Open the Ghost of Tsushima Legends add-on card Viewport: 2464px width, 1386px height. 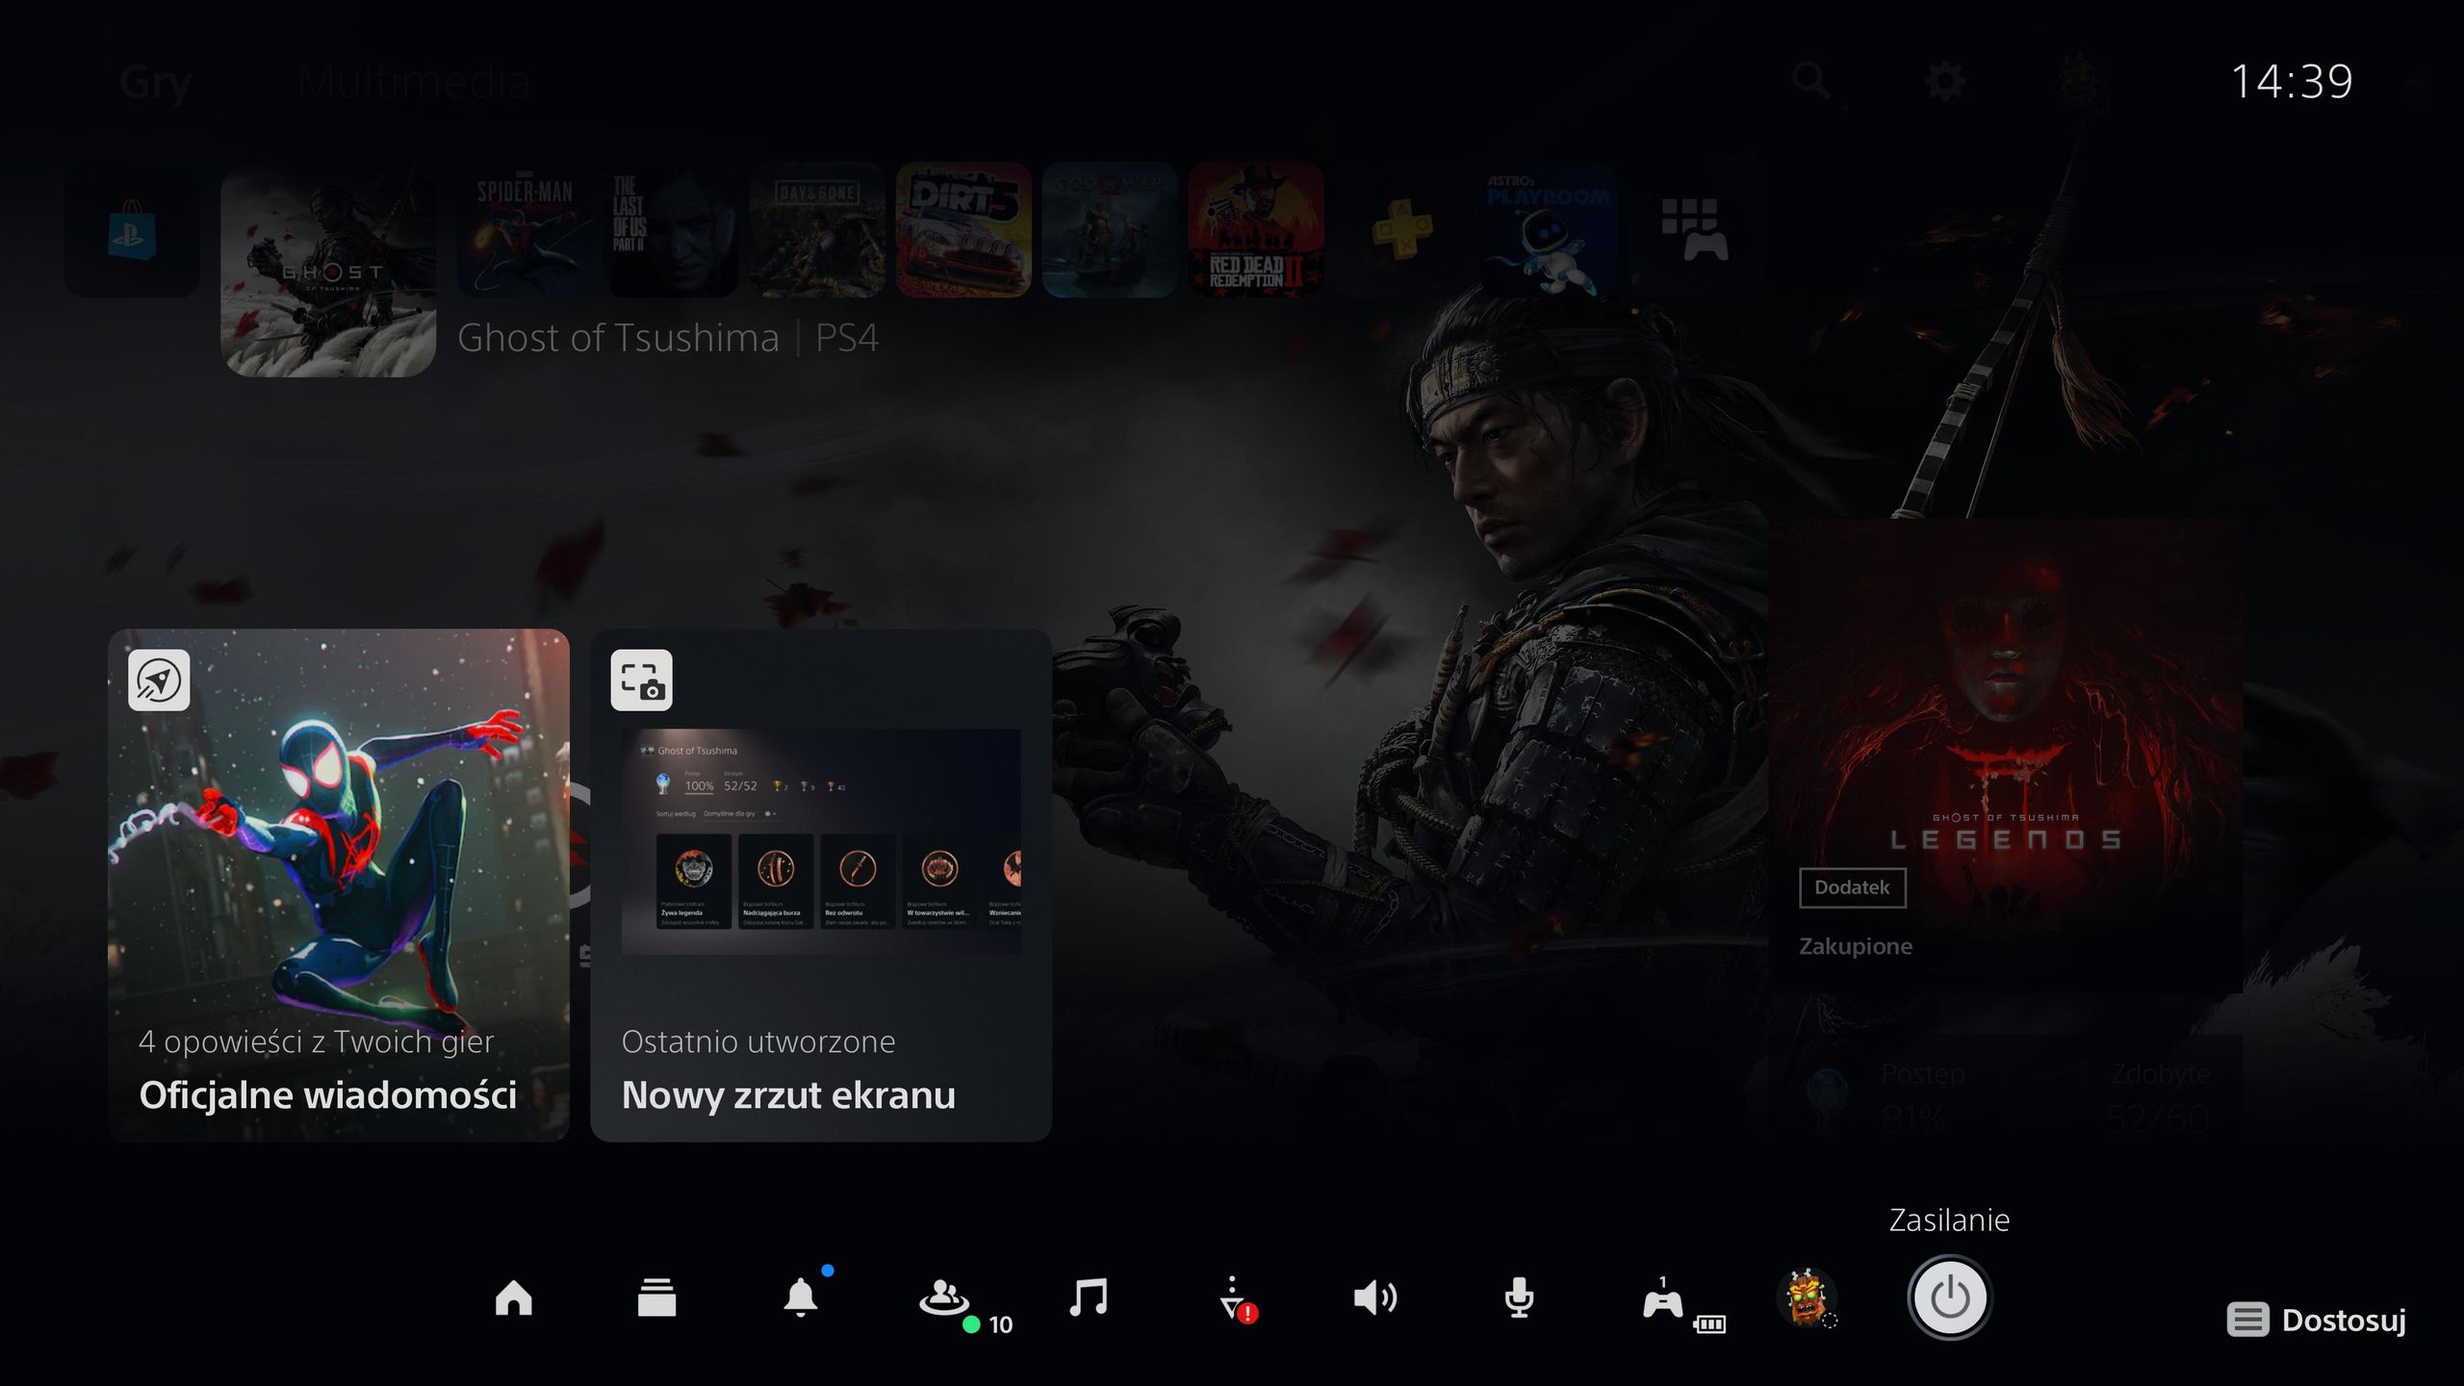(2006, 756)
